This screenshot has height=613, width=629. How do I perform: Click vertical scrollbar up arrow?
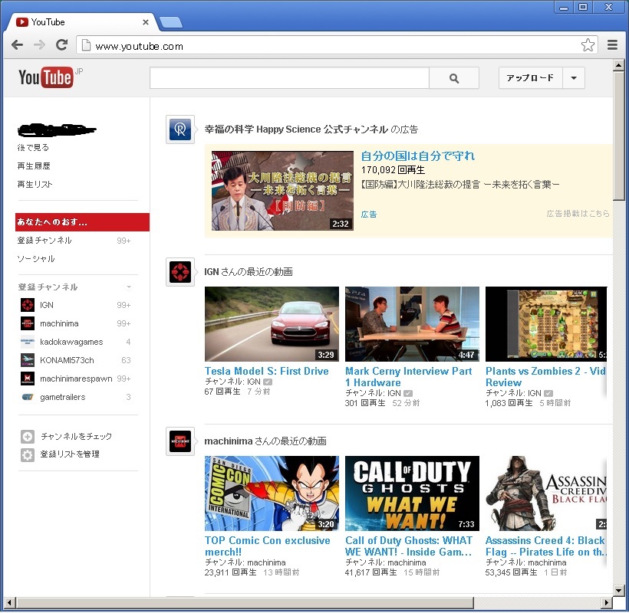618,65
